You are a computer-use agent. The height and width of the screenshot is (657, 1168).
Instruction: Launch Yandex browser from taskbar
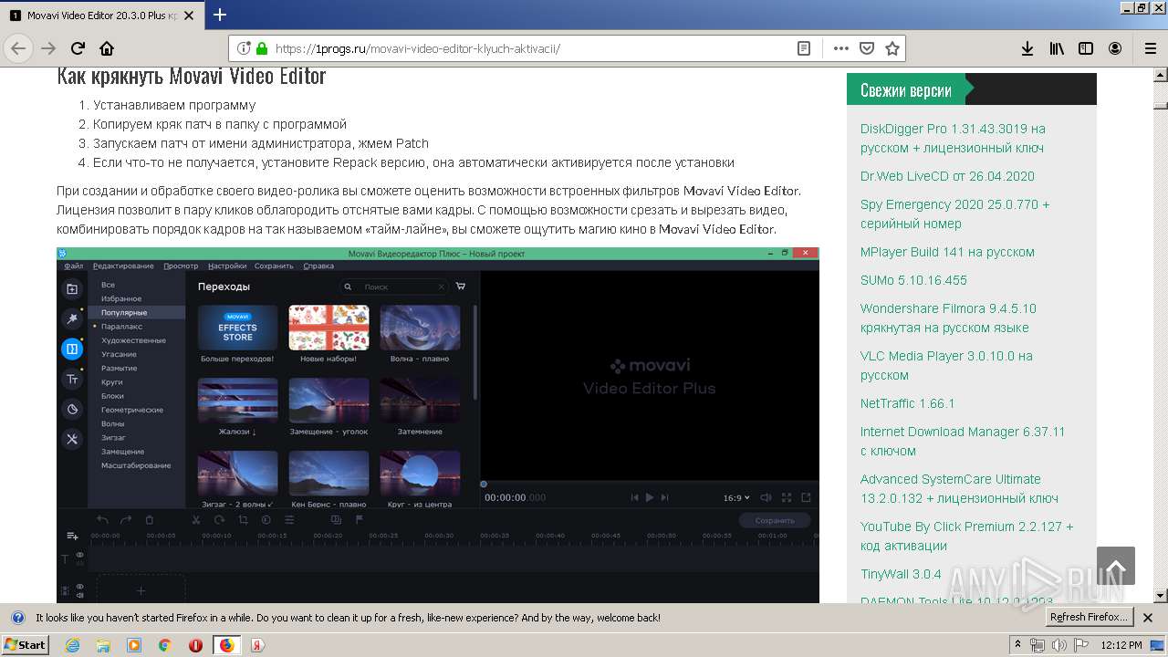coord(257,645)
